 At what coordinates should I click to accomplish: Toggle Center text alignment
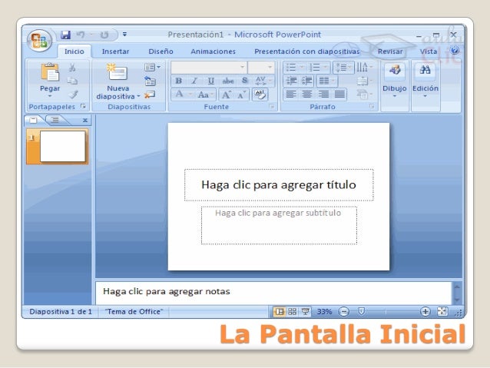click(307, 94)
